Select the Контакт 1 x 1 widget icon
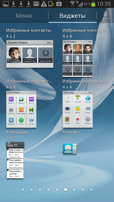 [x=70, y=149]
